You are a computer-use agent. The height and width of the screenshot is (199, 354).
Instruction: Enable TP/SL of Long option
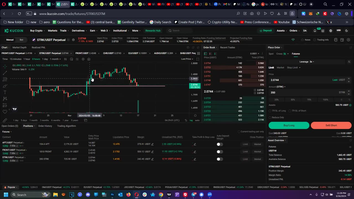click(270, 111)
